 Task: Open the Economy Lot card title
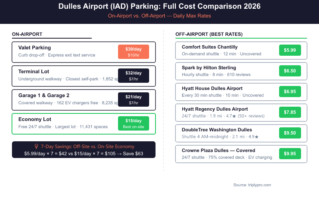pyautogui.click(x=35, y=119)
